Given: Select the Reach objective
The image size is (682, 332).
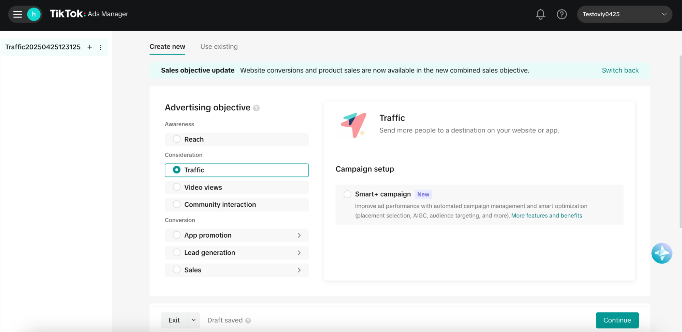Looking at the screenshot, I should 237,139.
